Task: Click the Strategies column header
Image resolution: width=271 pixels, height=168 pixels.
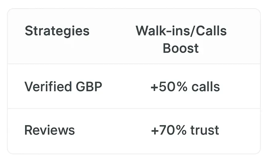Action: pyautogui.click(x=57, y=31)
